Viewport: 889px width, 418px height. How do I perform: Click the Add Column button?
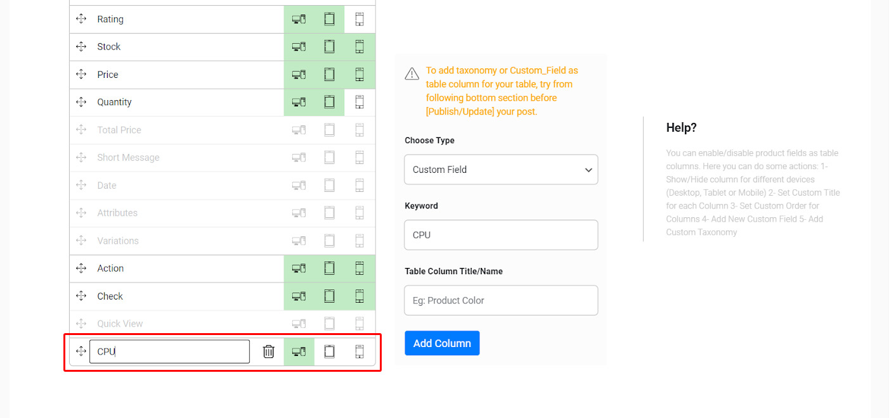pyautogui.click(x=442, y=343)
